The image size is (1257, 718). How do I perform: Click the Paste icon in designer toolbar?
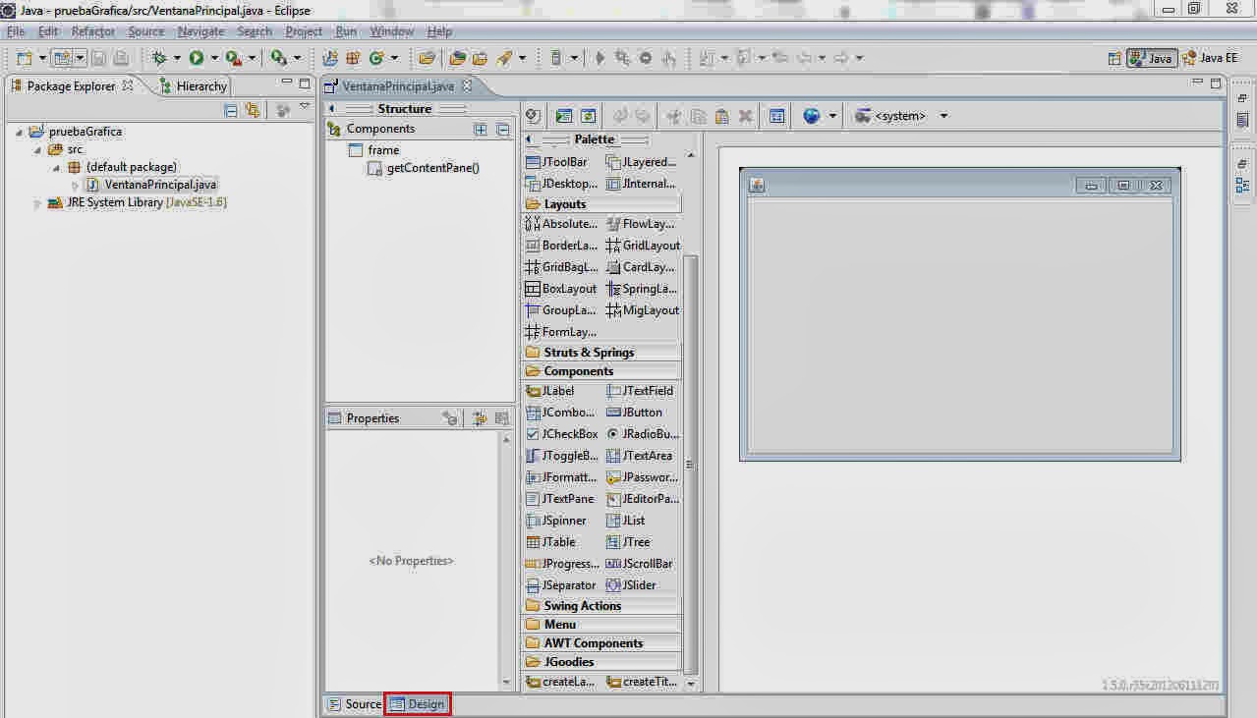pyautogui.click(x=721, y=116)
